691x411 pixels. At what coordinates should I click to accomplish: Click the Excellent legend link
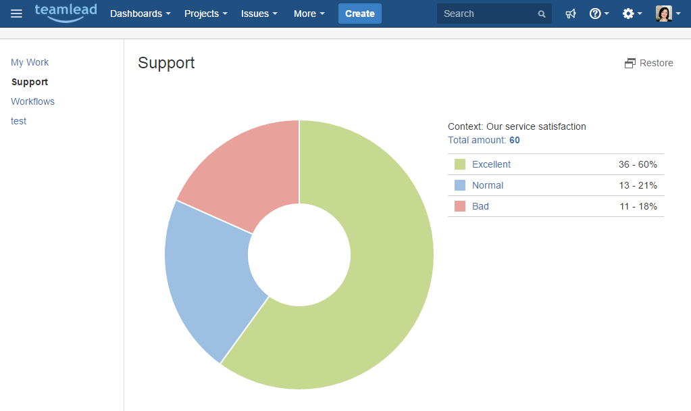[x=491, y=164]
